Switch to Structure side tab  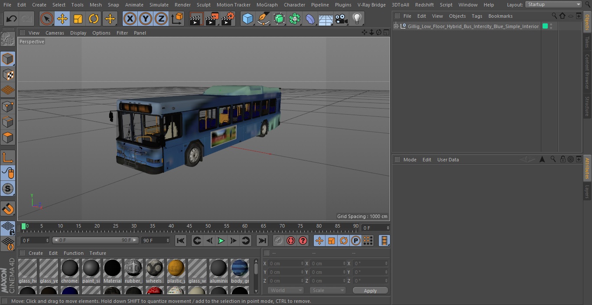pyautogui.click(x=587, y=106)
